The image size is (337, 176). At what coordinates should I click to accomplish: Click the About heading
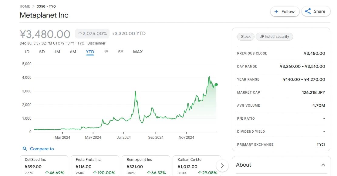(x=244, y=165)
